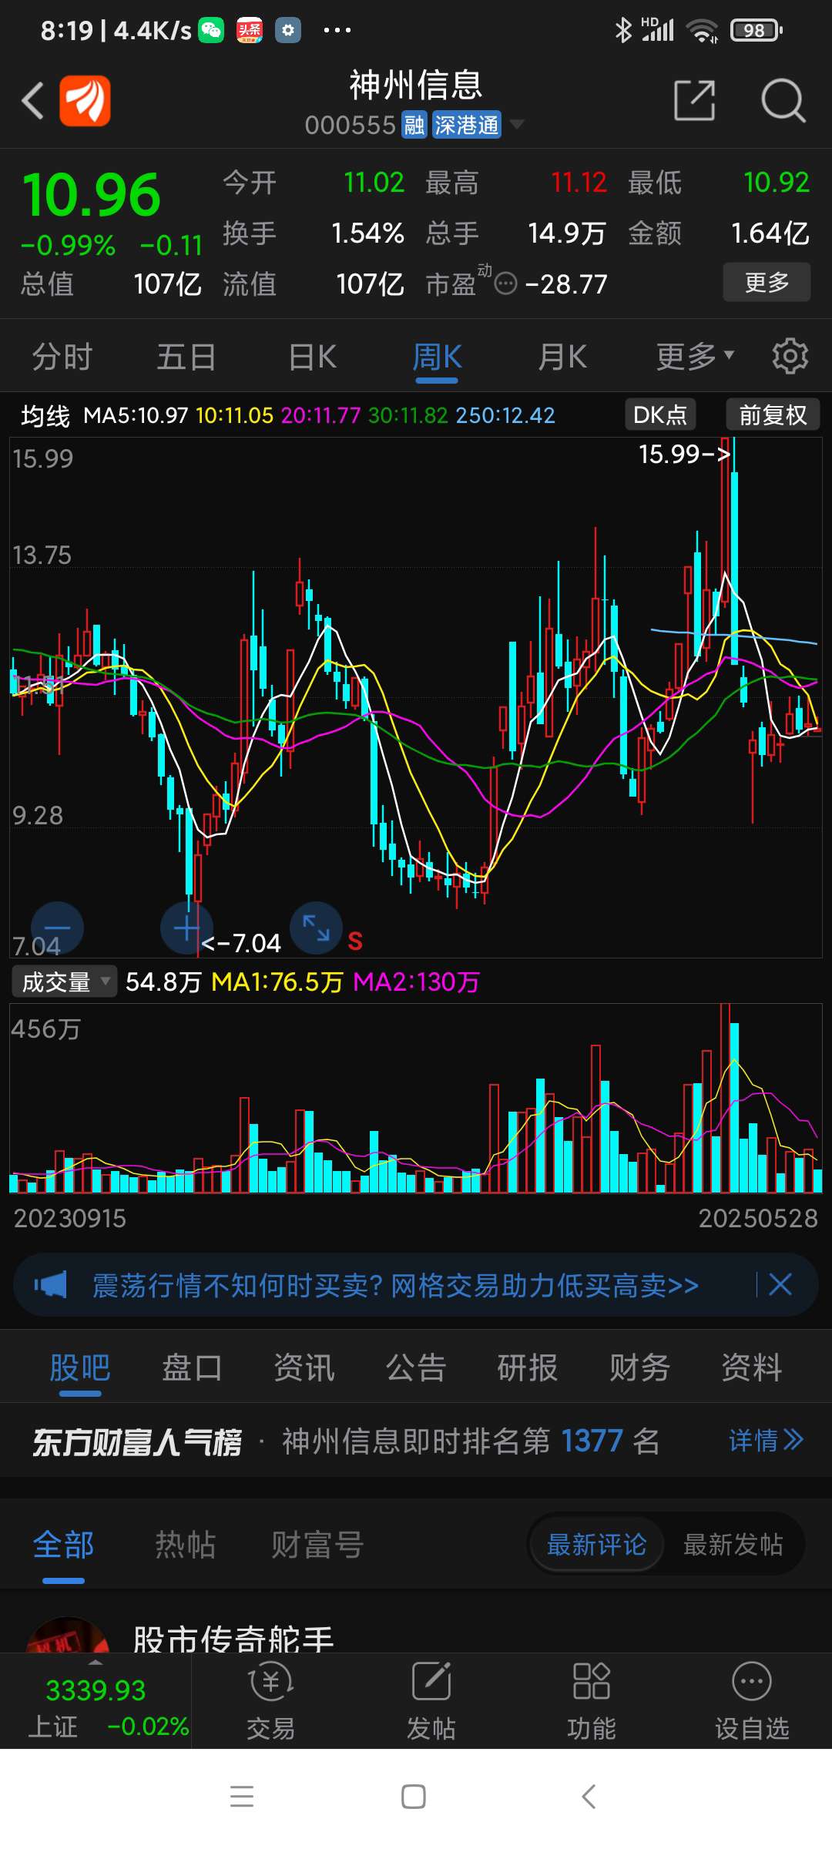Tap the megaphone announcement icon
The image size is (832, 1849).
51,1284
